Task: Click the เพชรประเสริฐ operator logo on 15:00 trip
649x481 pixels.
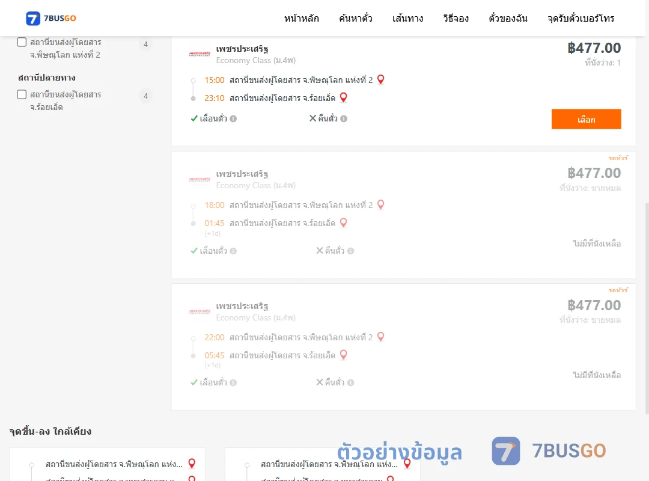Action: click(x=200, y=54)
